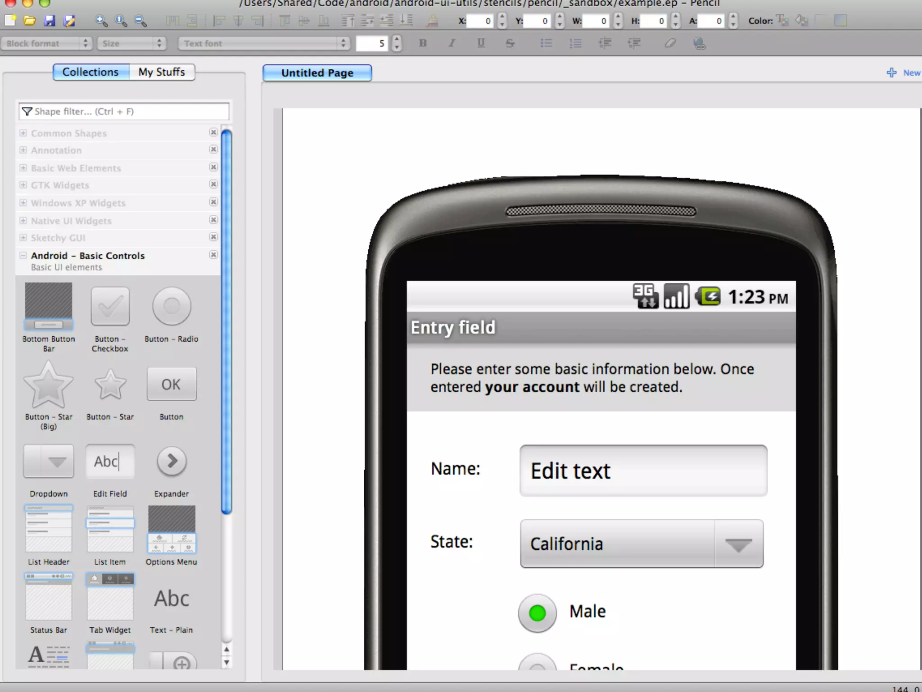Select the Button - Checkbox stencil

click(110, 307)
